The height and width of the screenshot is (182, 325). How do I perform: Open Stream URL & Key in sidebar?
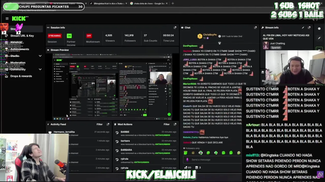(x=22, y=36)
